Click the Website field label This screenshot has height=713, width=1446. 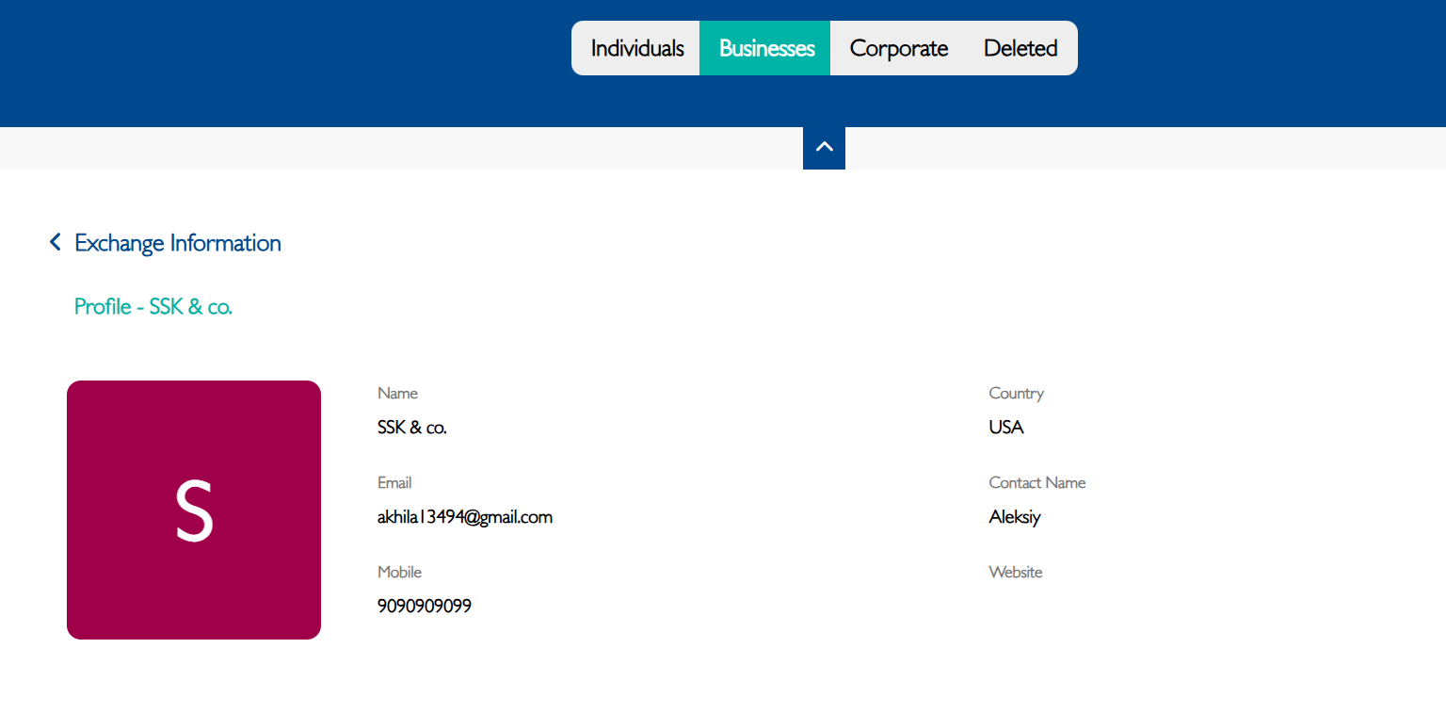(1015, 573)
